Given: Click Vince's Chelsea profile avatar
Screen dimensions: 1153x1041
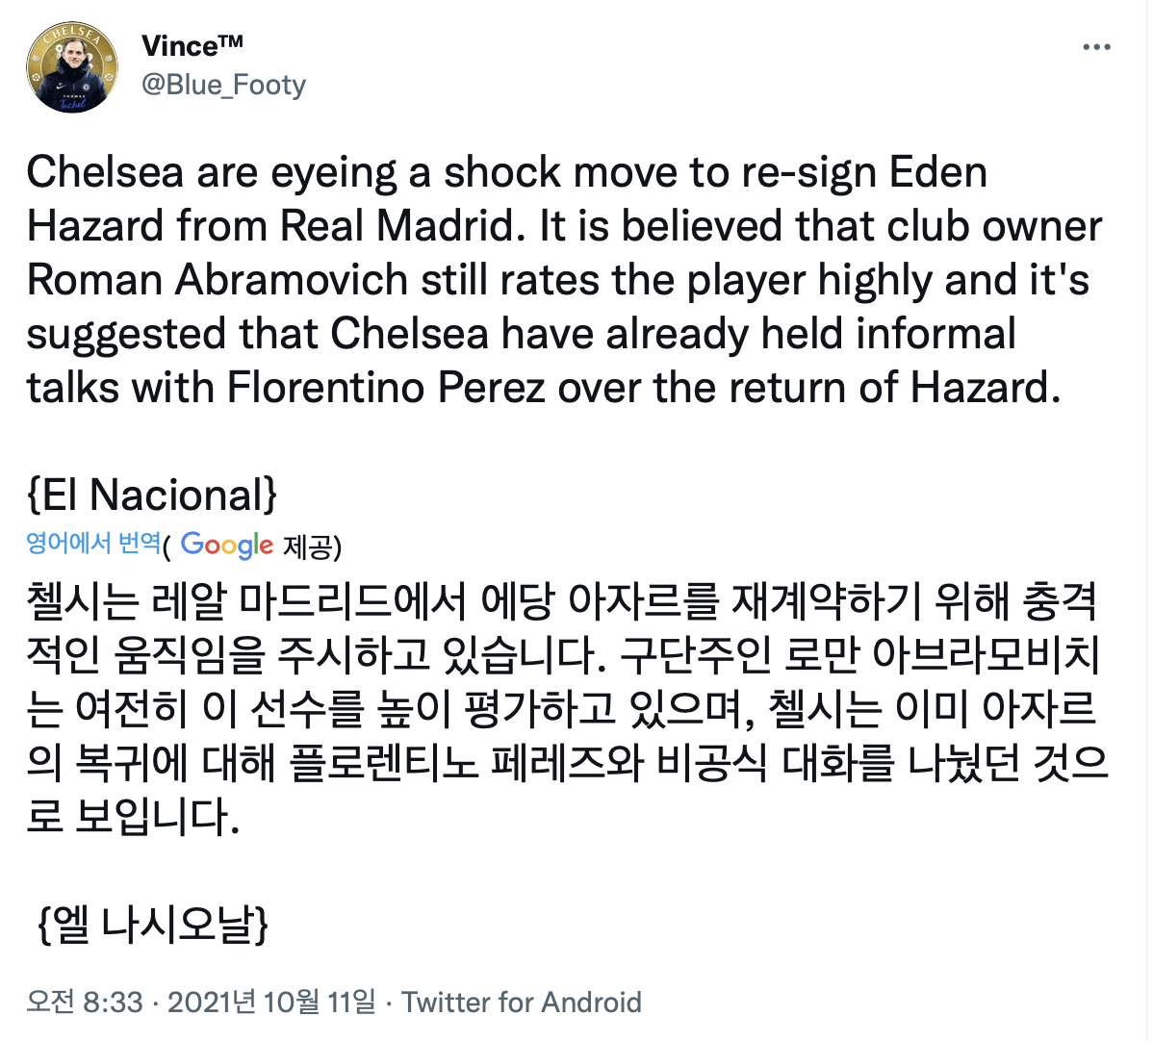Looking at the screenshot, I should (x=72, y=67).
